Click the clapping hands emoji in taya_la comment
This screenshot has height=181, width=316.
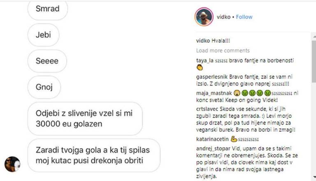tap(200, 67)
